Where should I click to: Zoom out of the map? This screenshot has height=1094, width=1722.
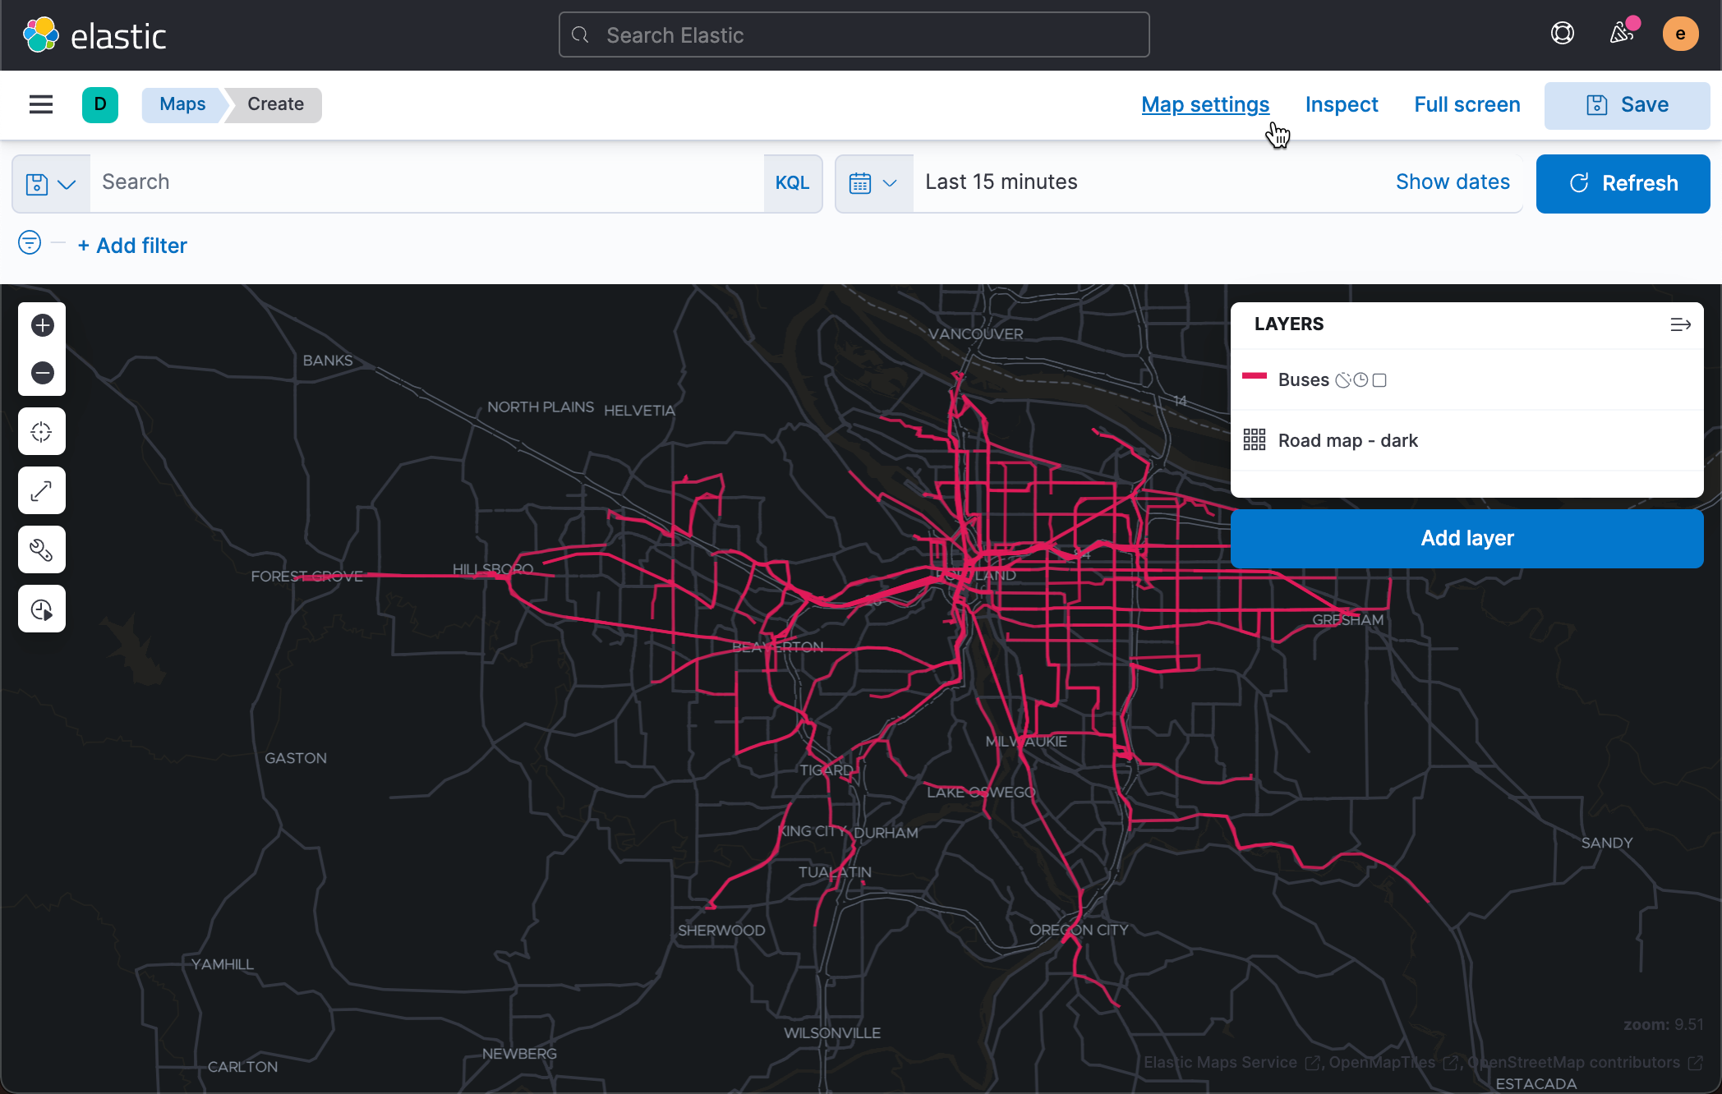click(42, 373)
